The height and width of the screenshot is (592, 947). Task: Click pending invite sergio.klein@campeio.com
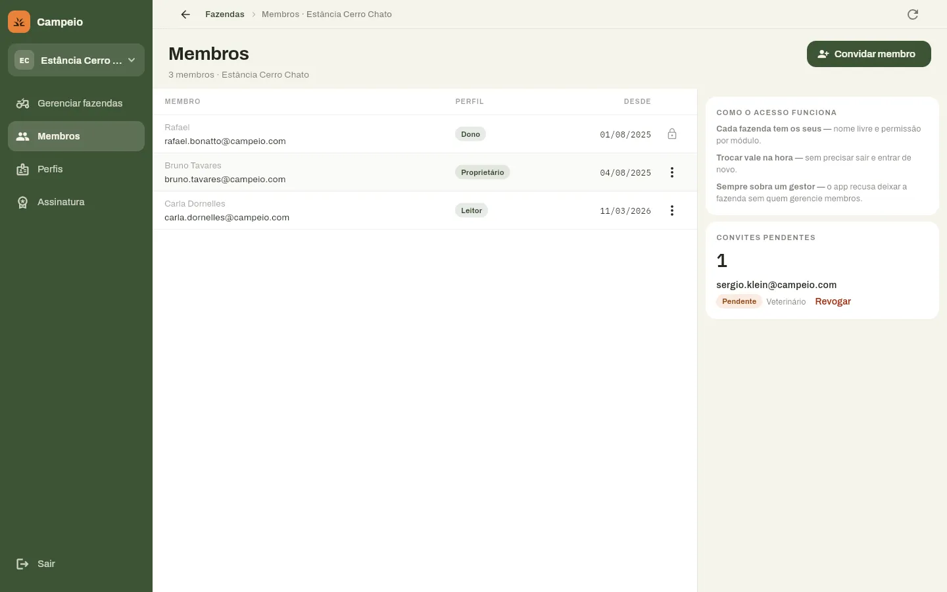coord(776,285)
